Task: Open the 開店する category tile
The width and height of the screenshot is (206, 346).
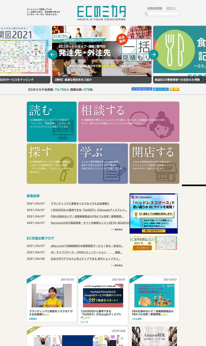Action: point(154,164)
